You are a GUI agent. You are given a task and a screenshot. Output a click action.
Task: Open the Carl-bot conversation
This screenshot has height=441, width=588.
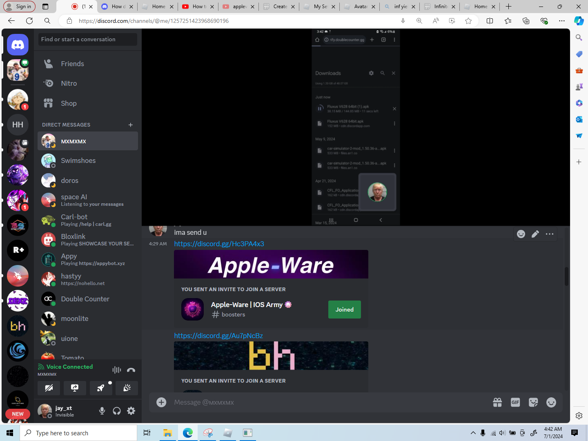pyautogui.click(x=88, y=220)
